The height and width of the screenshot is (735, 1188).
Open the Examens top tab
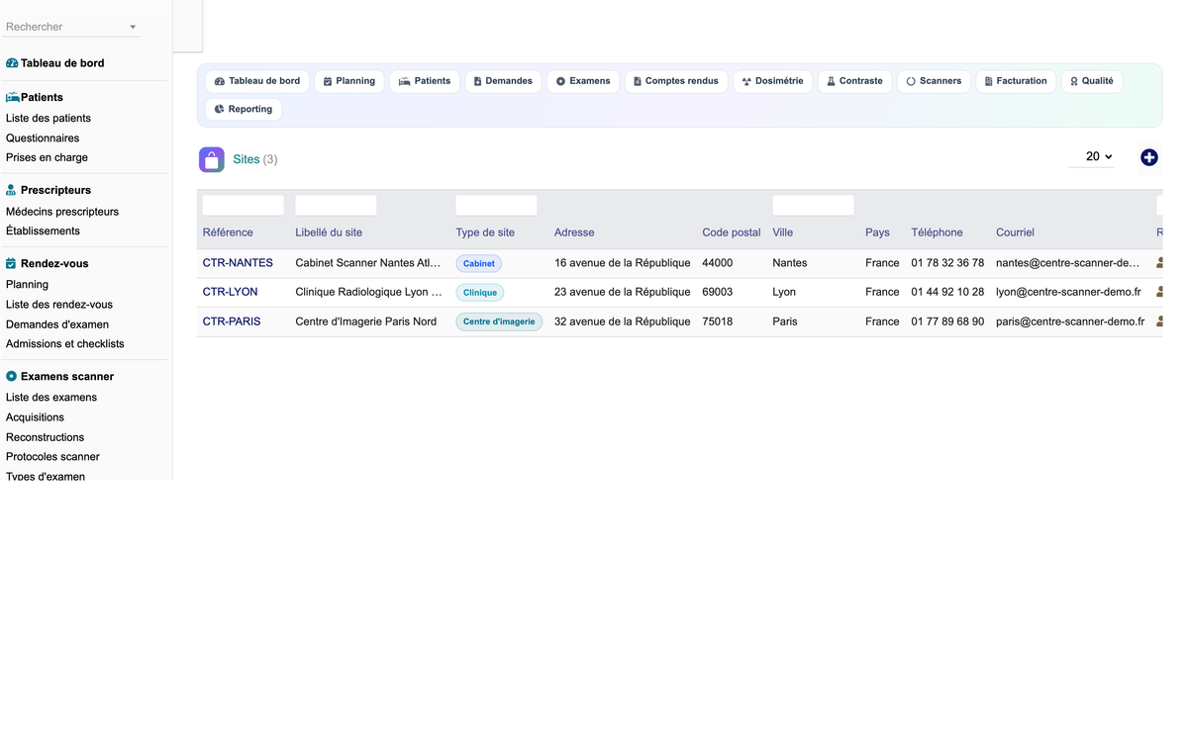(x=583, y=81)
